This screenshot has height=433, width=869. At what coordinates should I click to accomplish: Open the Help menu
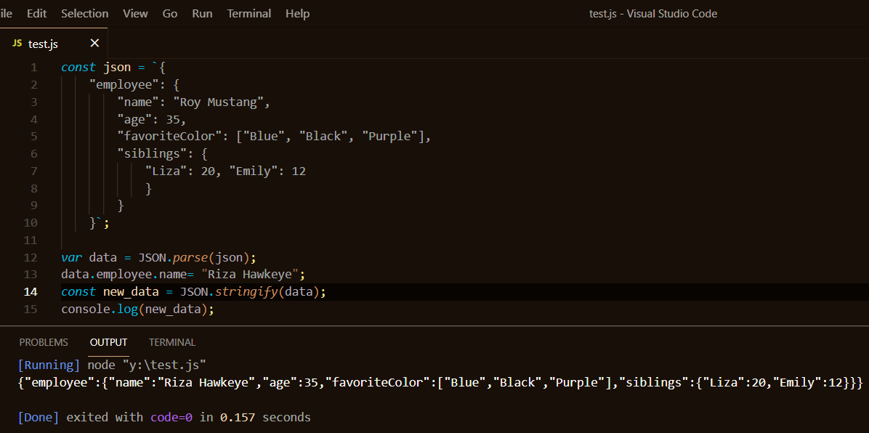[297, 13]
